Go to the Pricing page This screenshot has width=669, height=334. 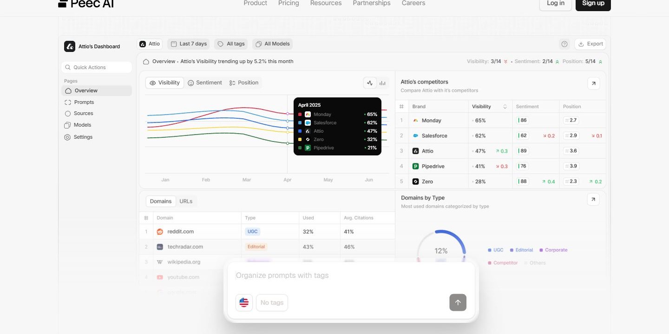coord(289,3)
